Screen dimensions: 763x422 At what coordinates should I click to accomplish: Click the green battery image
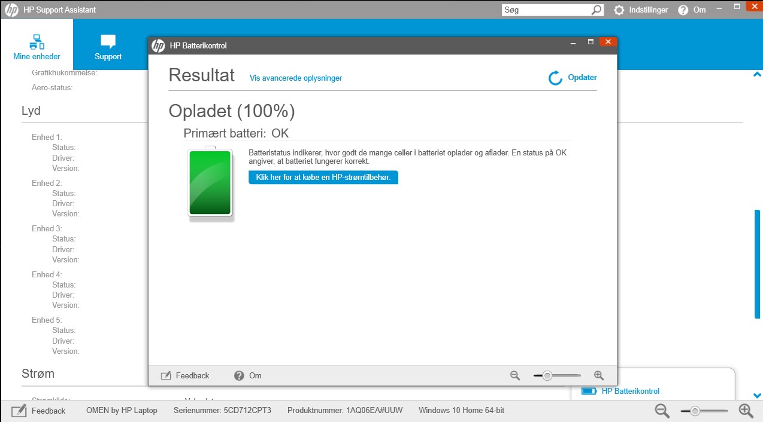click(x=210, y=184)
